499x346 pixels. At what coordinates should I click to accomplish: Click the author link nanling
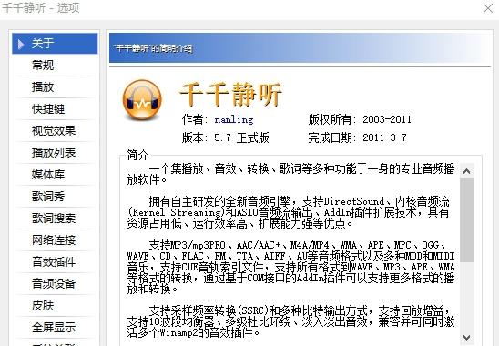tap(234, 120)
